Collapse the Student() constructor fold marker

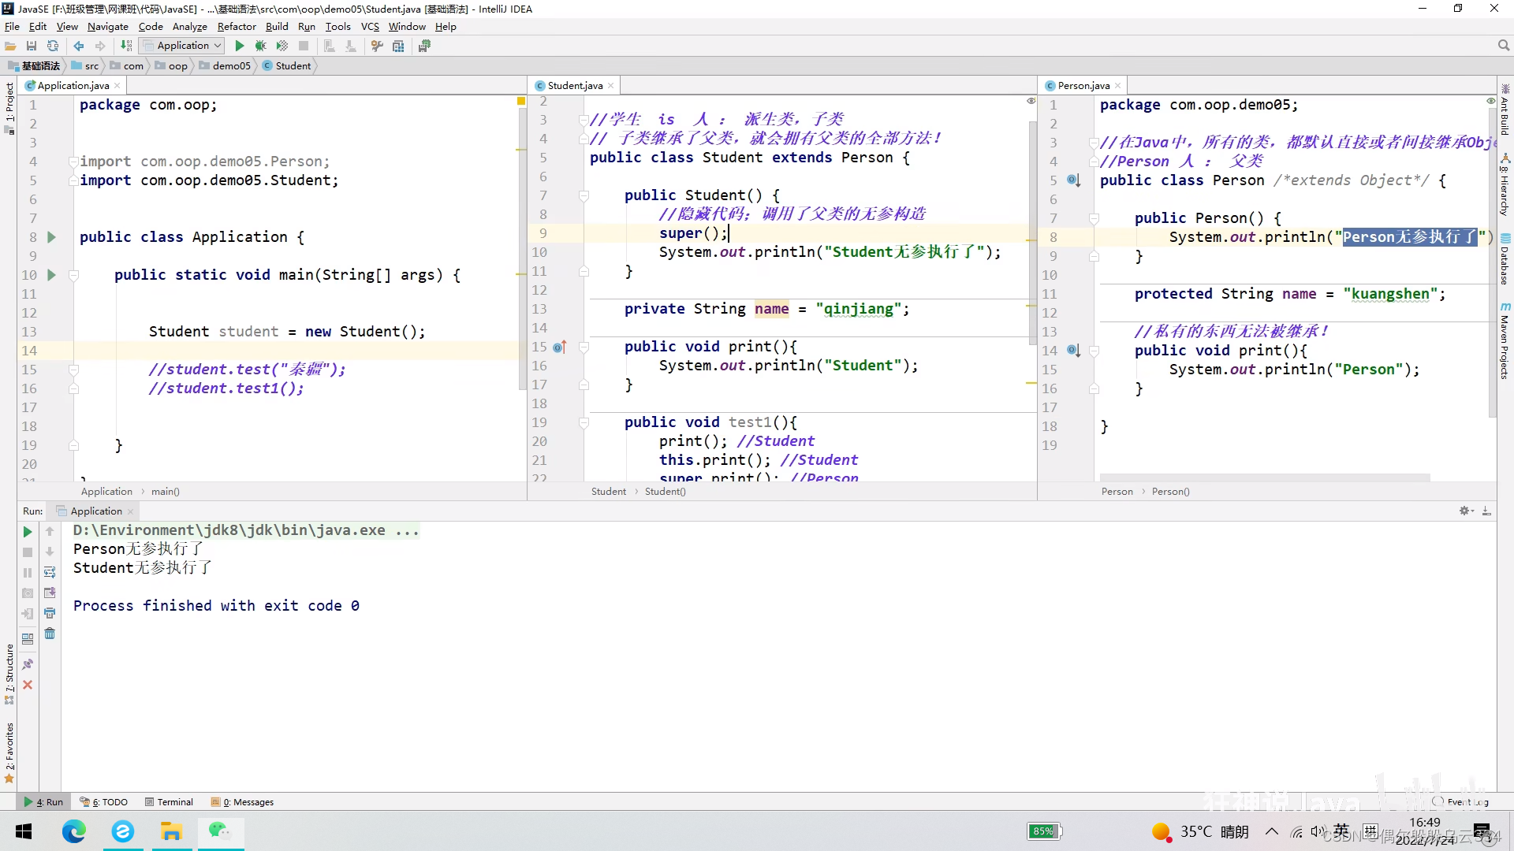584,195
